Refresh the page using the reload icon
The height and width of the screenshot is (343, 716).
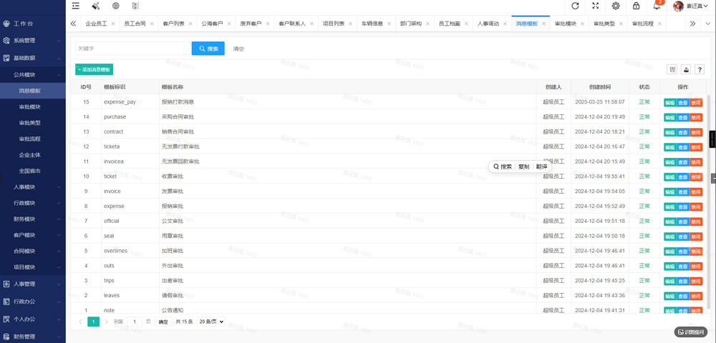[x=576, y=6]
